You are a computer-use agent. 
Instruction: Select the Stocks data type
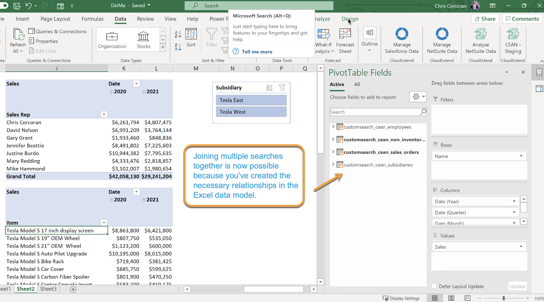143,40
